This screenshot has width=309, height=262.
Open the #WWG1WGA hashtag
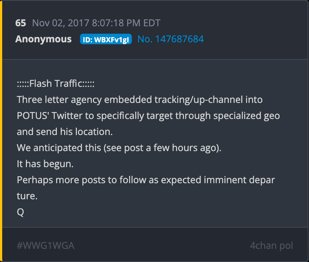coord(46,246)
